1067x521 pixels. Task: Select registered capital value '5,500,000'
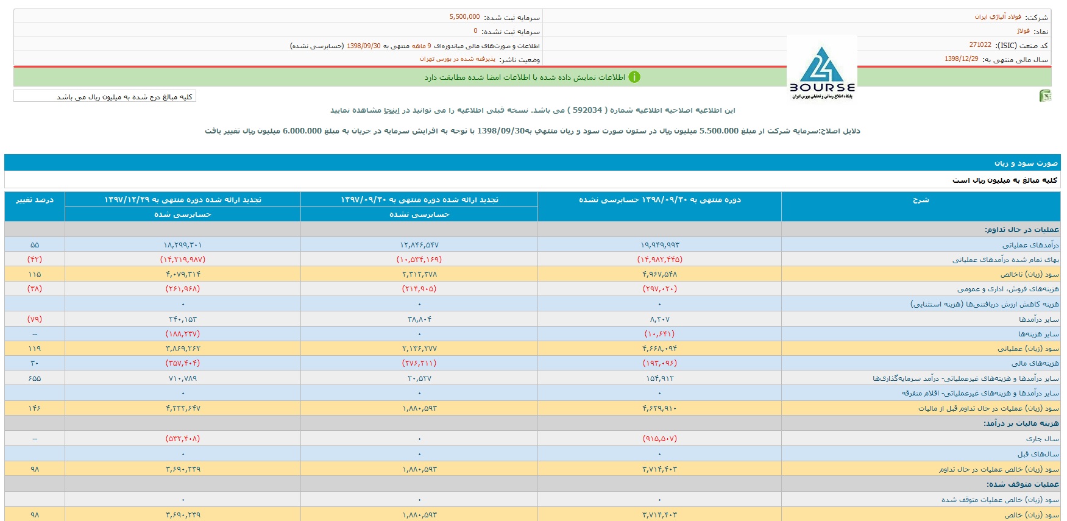[x=464, y=17]
